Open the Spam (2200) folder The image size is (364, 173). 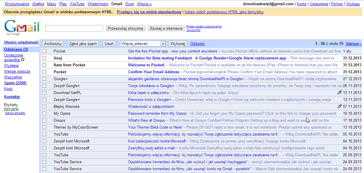pyautogui.click(x=15, y=83)
